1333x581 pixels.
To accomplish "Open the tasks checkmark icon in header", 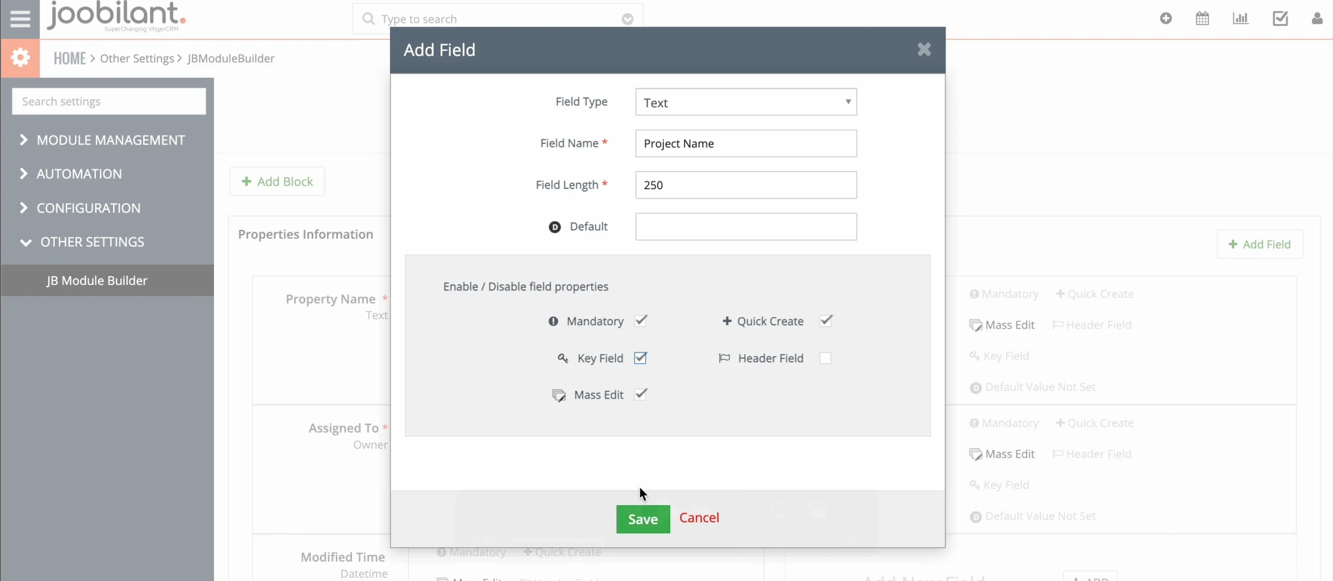I will point(1280,19).
